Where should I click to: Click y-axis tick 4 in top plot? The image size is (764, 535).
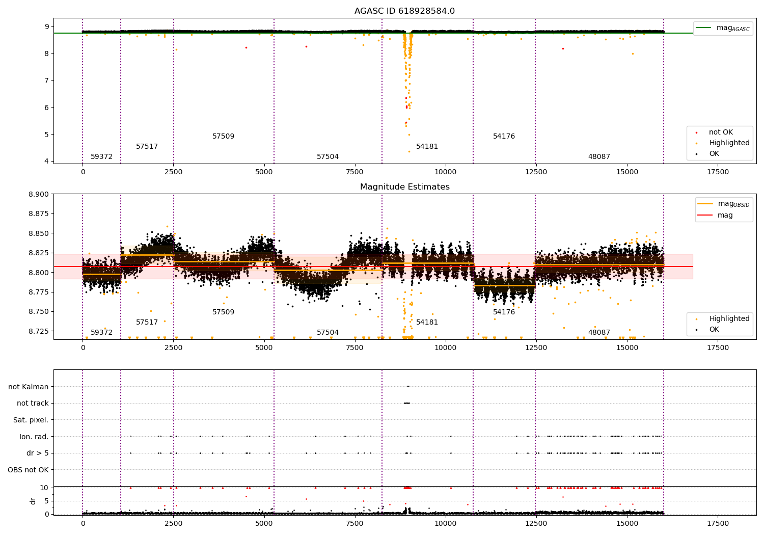coord(47,162)
